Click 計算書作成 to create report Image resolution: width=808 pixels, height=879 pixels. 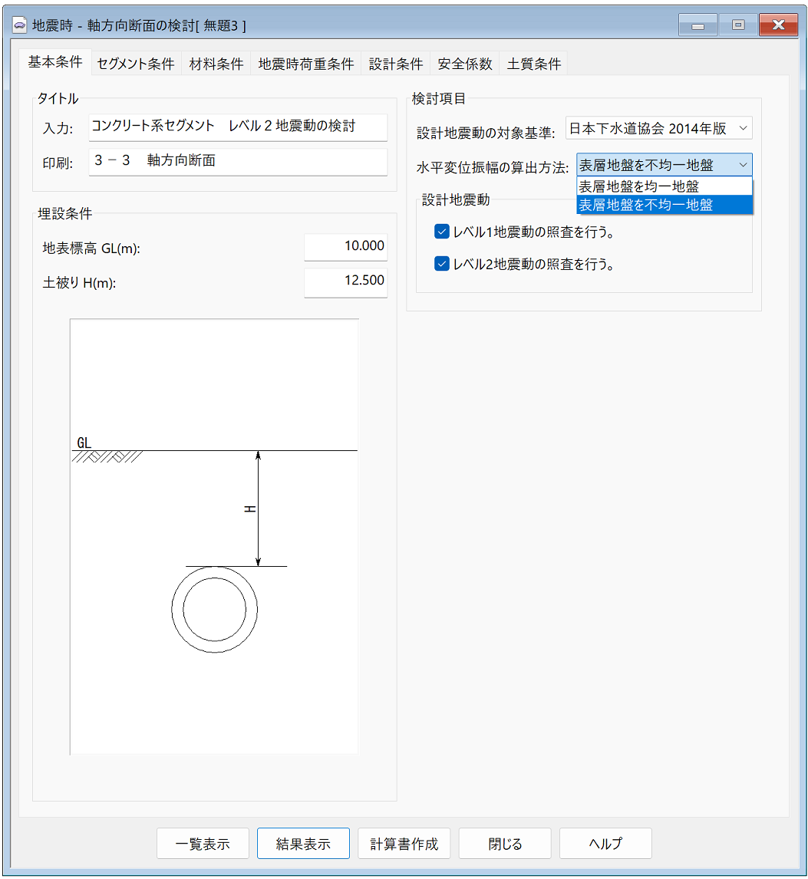tap(404, 844)
